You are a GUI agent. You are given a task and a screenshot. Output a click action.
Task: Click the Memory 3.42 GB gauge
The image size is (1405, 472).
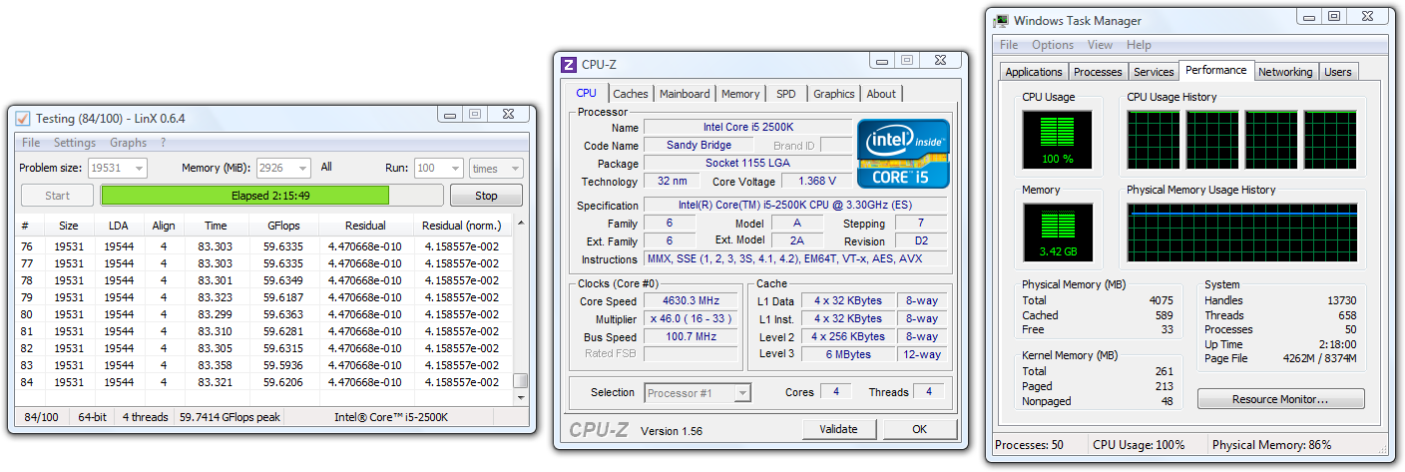(x=1057, y=233)
